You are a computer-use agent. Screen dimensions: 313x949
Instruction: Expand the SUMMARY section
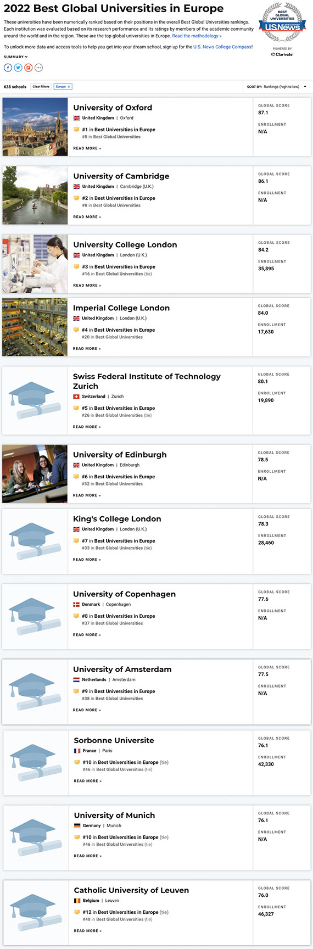coord(15,57)
